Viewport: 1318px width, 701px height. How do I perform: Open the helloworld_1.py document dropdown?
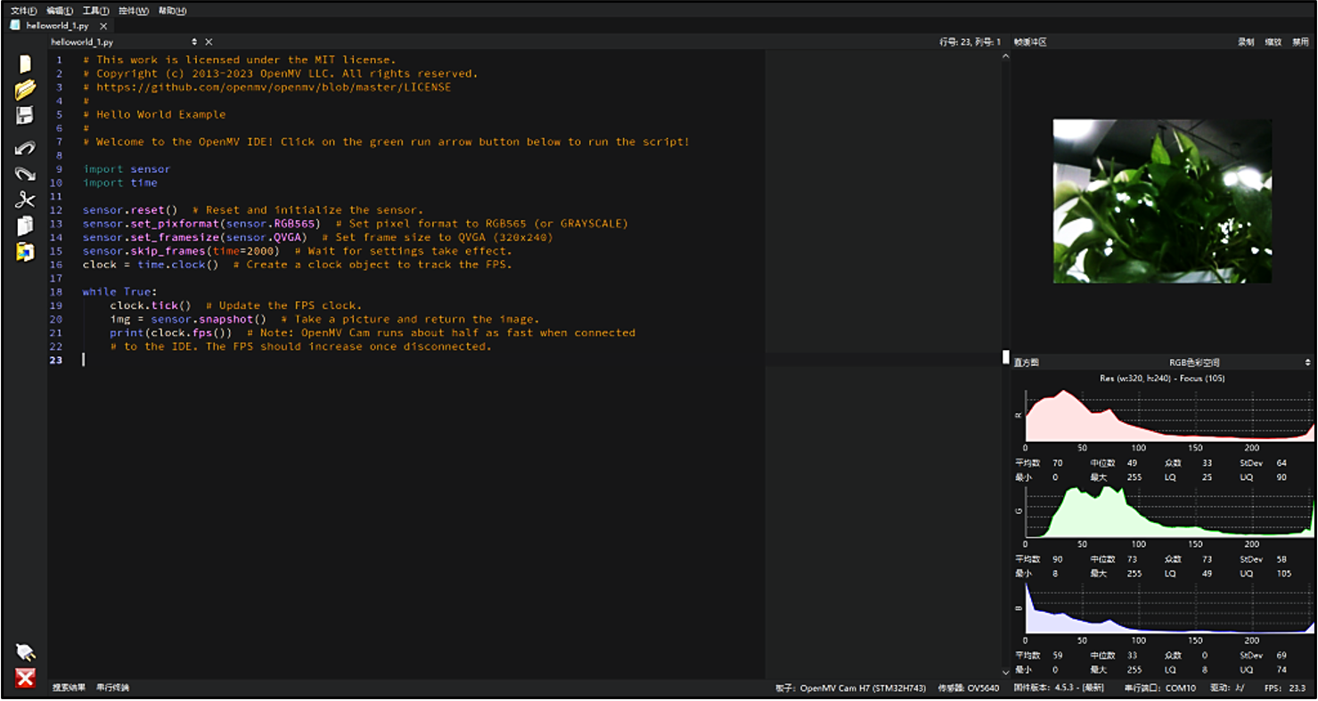[194, 42]
